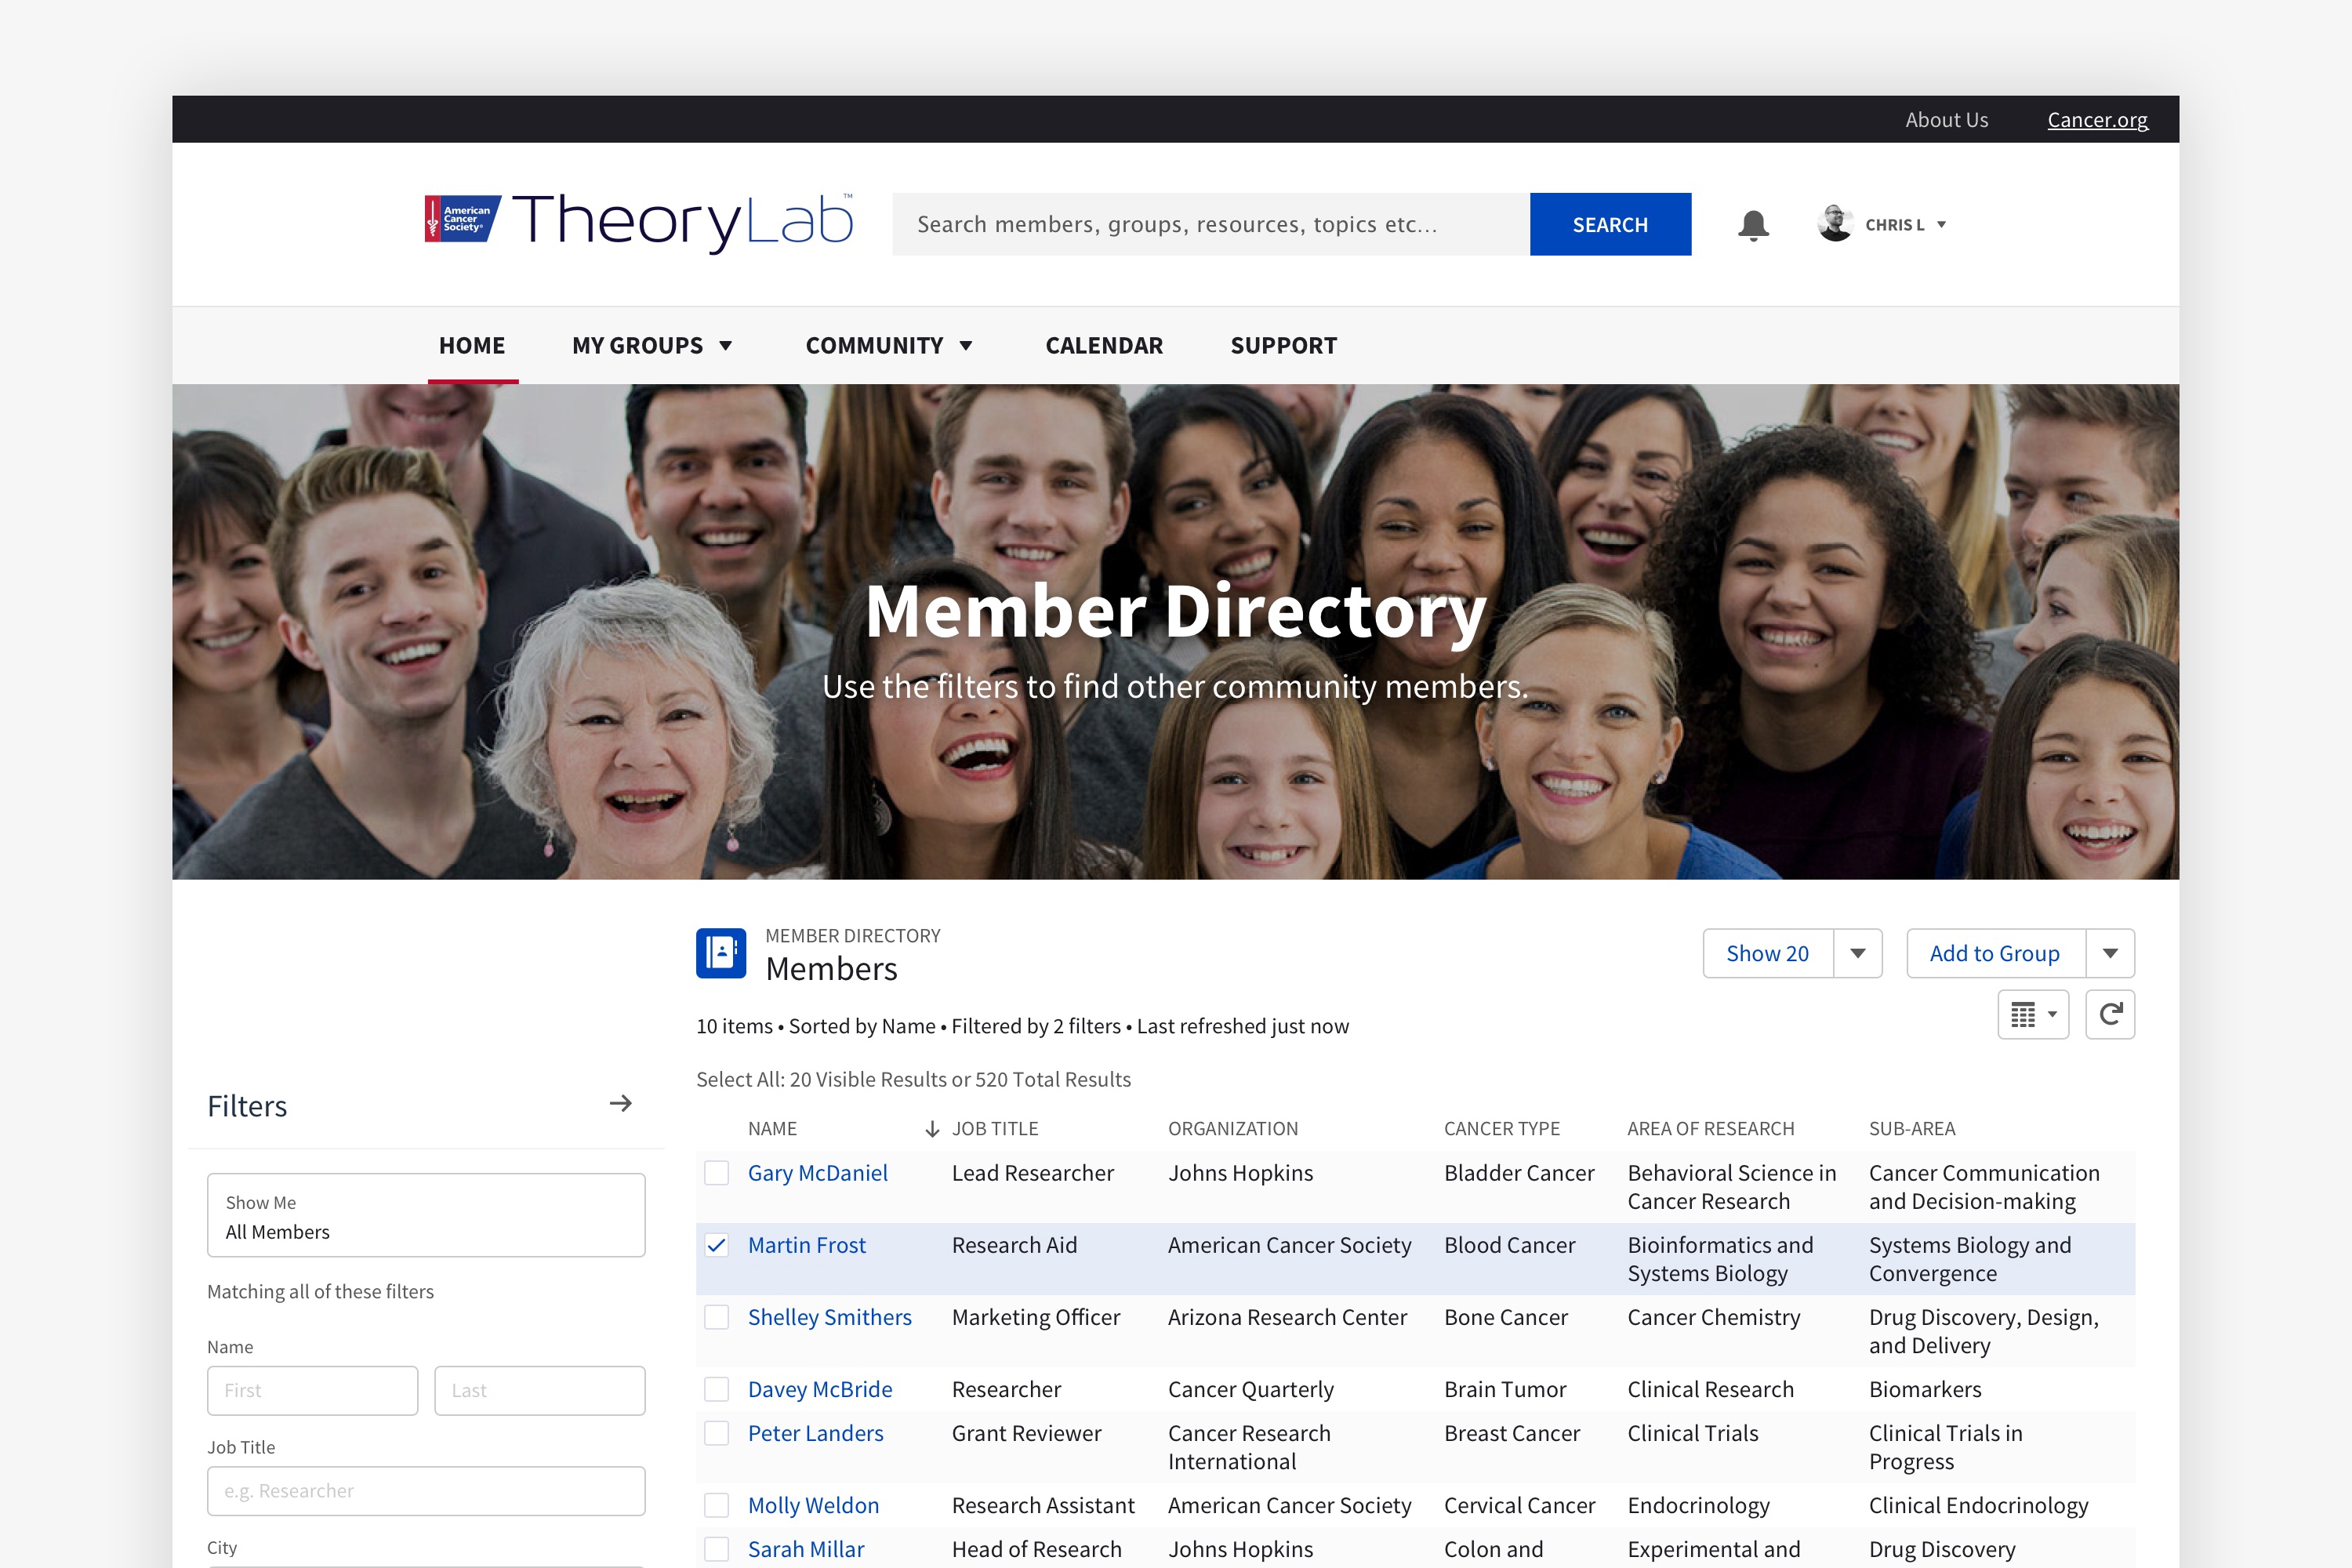The height and width of the screenshot is (1568, 2352).
Task: Click the Name column sort arrow
Action: (x=931, y=1129)
